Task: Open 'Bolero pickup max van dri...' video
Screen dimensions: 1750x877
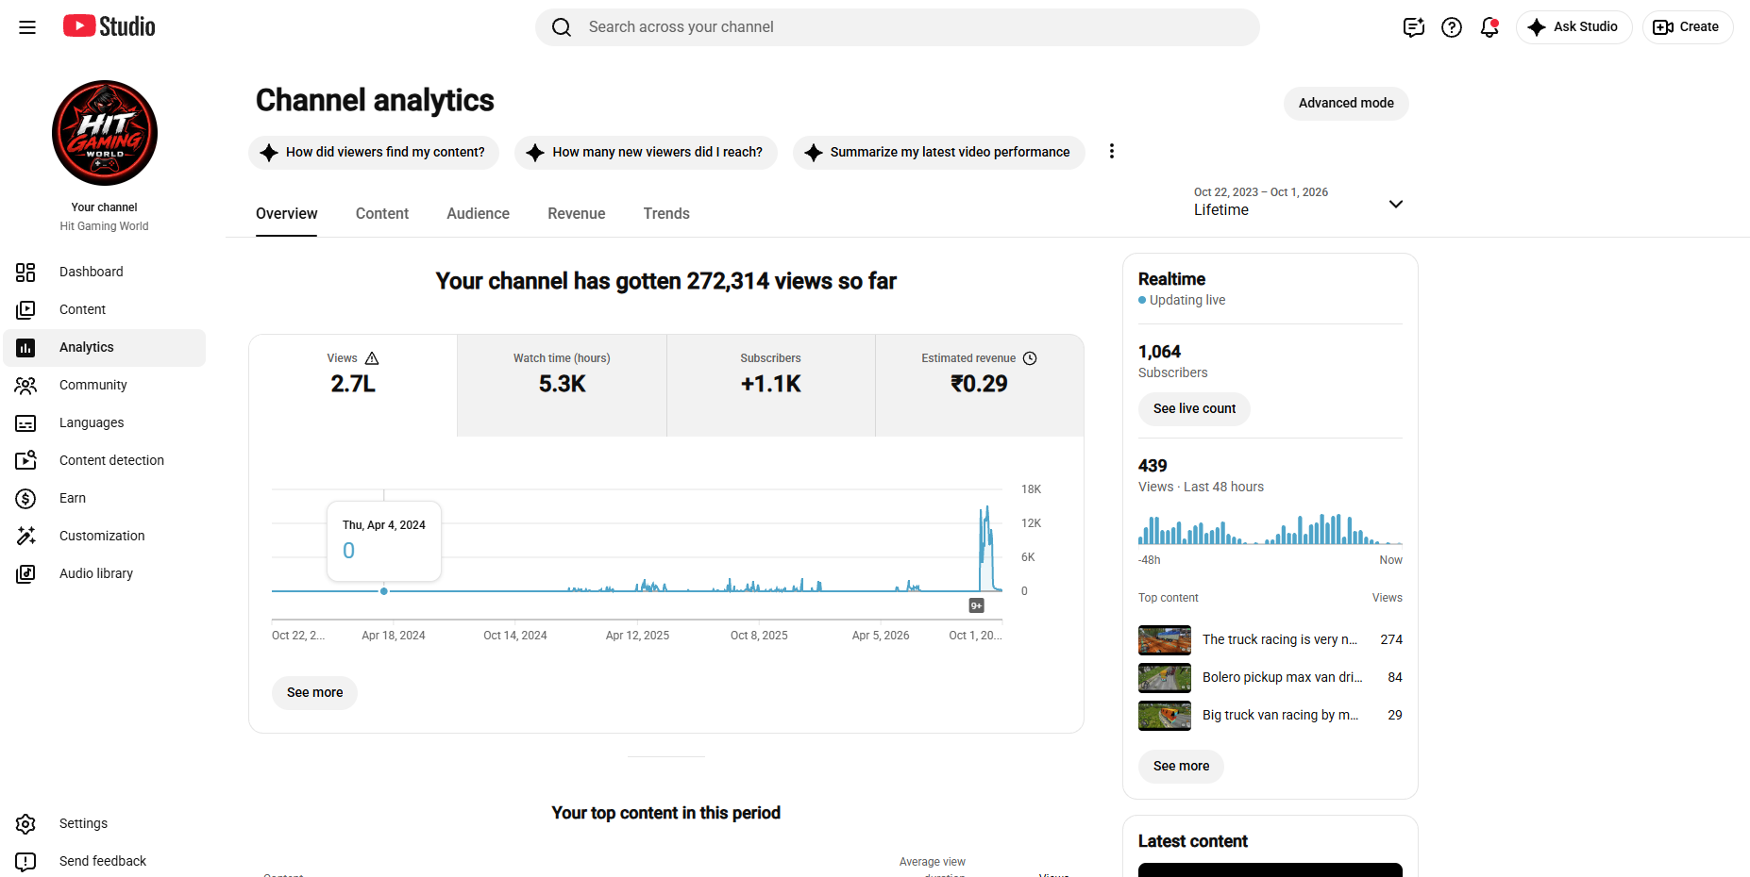Action: pyautogui.click(x=1270, y=678)
